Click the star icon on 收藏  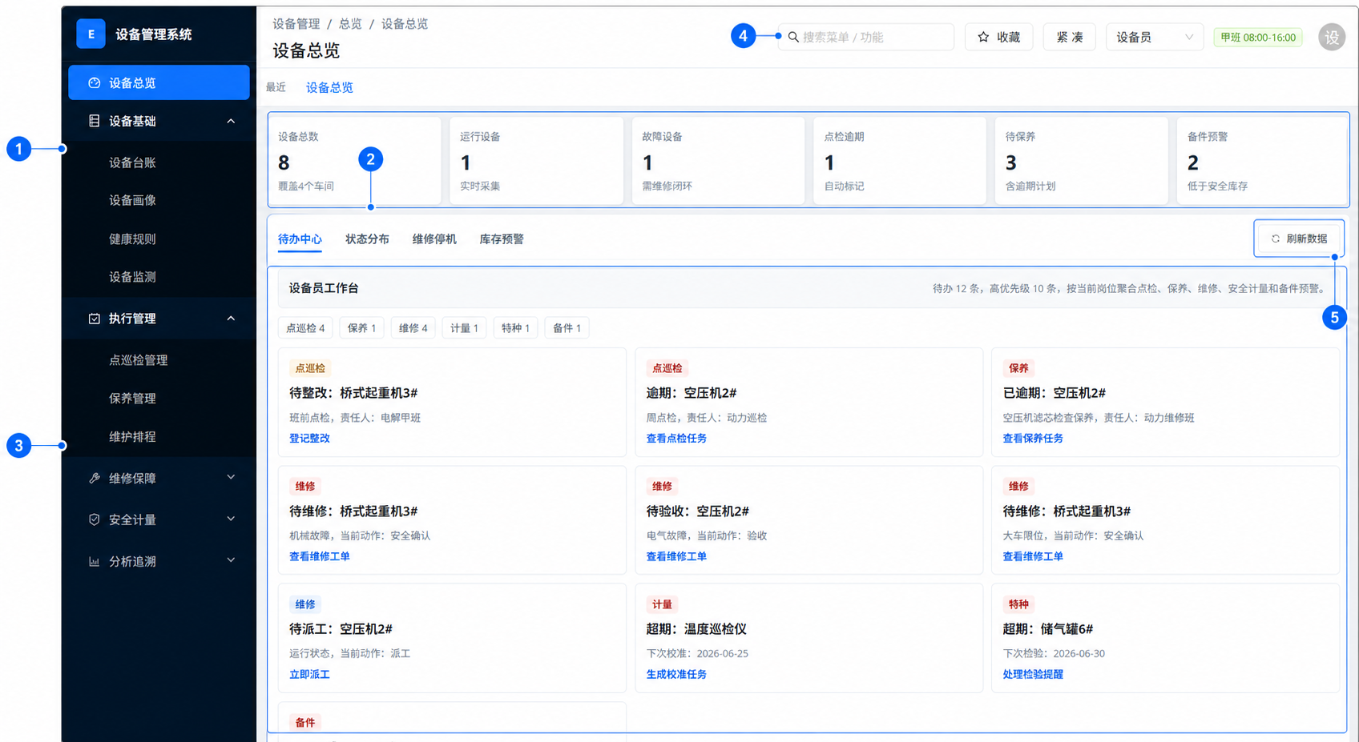coord(983,37)
